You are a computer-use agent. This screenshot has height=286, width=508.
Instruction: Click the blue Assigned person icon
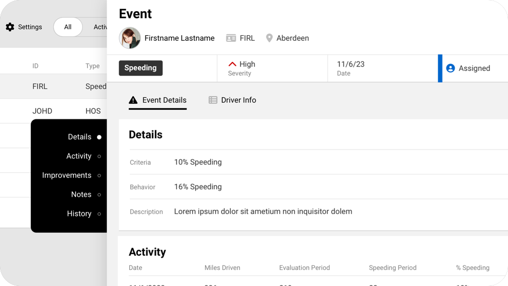(x=451, y=68)
